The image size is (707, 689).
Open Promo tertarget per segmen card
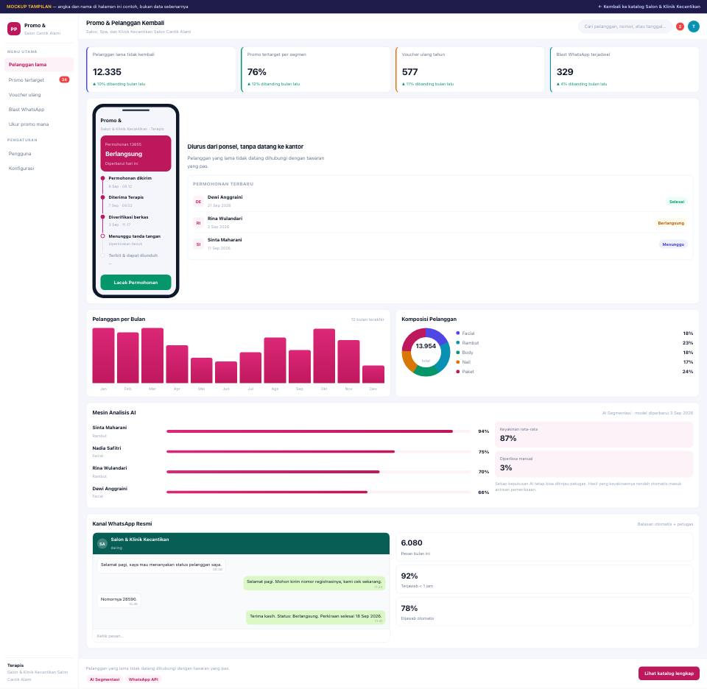point(316,69)
